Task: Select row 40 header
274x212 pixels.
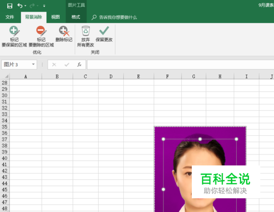Action: coord(5,158)
